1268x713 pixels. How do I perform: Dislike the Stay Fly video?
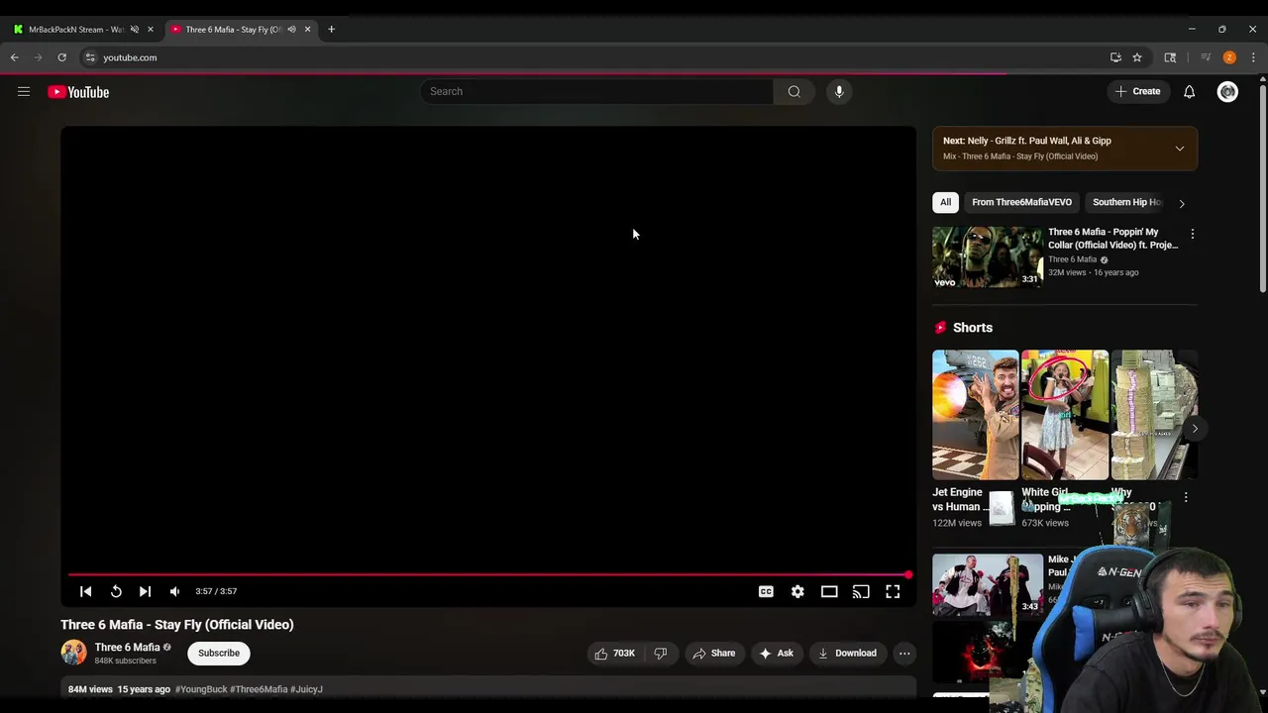point(660,654)
